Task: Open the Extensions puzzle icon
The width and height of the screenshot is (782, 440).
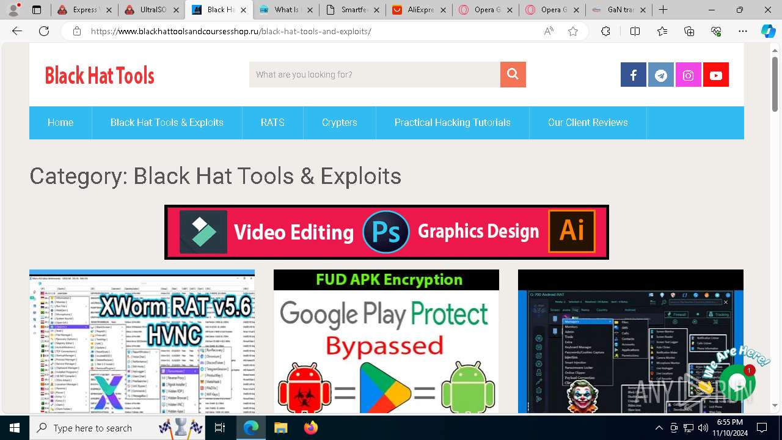Action: 605,31
